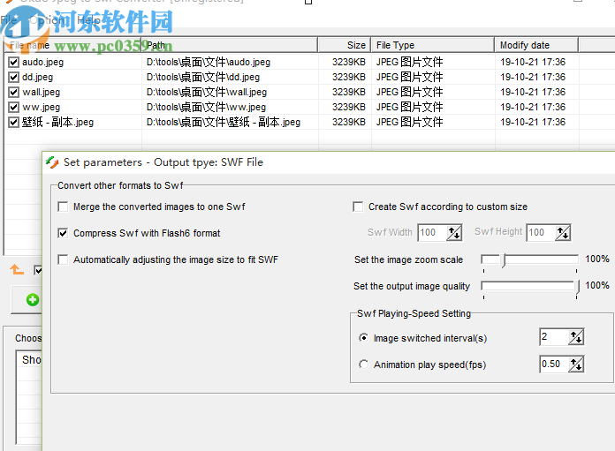Enable Create Swf according to custom size
Image resolution: width=615 pixels, height=451 pixels.
358,207
